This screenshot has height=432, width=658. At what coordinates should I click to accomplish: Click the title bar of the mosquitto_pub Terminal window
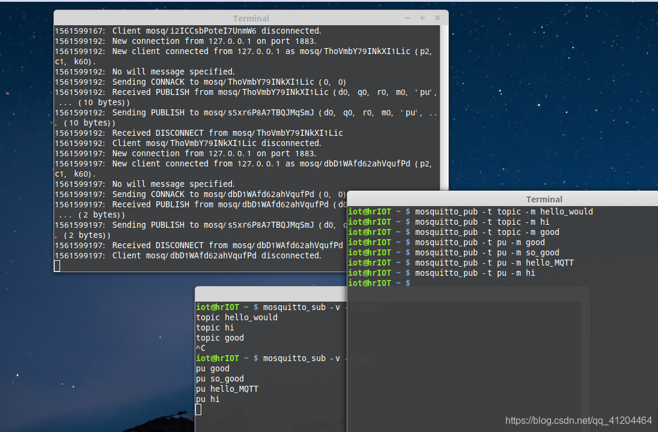pos(503,199)
